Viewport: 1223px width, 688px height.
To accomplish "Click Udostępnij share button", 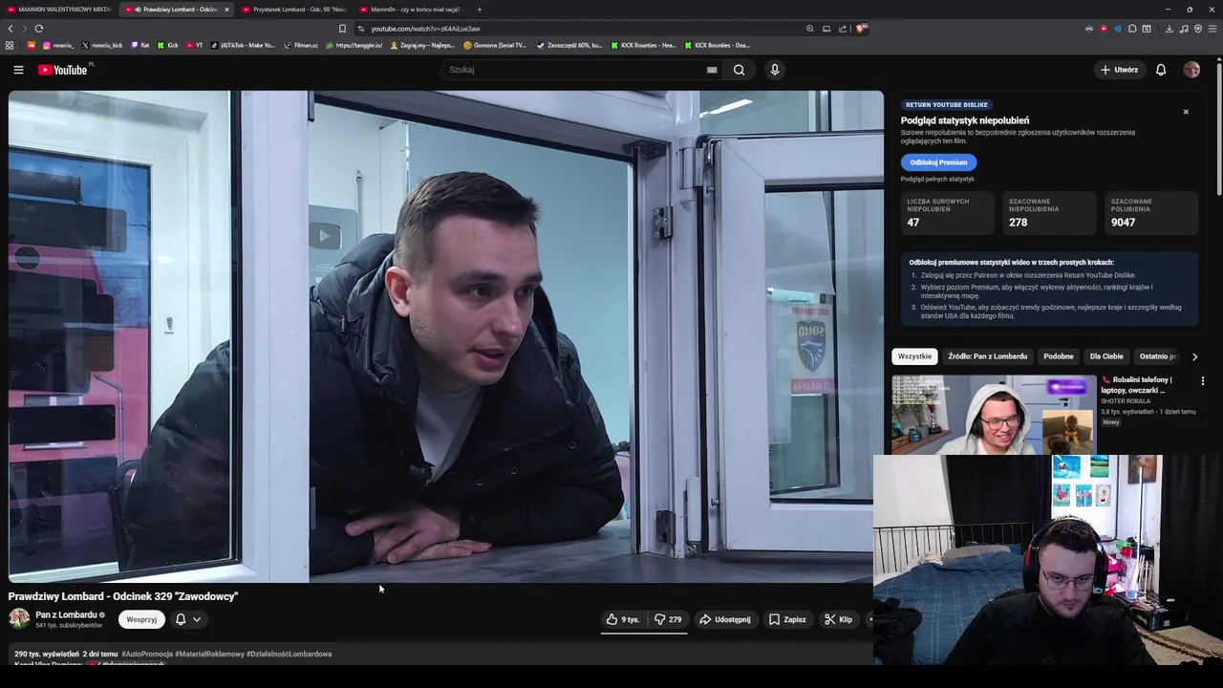I will [725, 619].
